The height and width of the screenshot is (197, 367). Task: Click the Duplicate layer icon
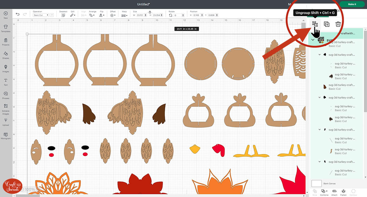pos(327,24)
